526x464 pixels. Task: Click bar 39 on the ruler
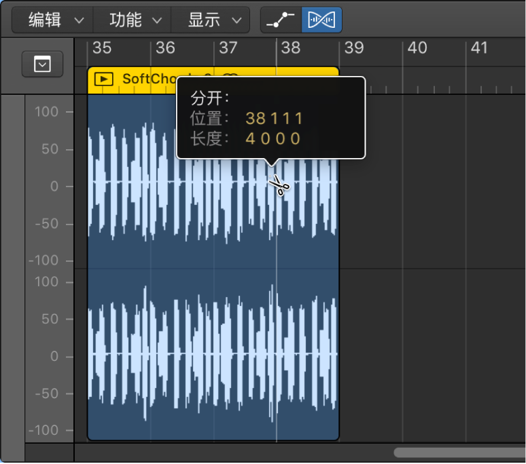354,47
